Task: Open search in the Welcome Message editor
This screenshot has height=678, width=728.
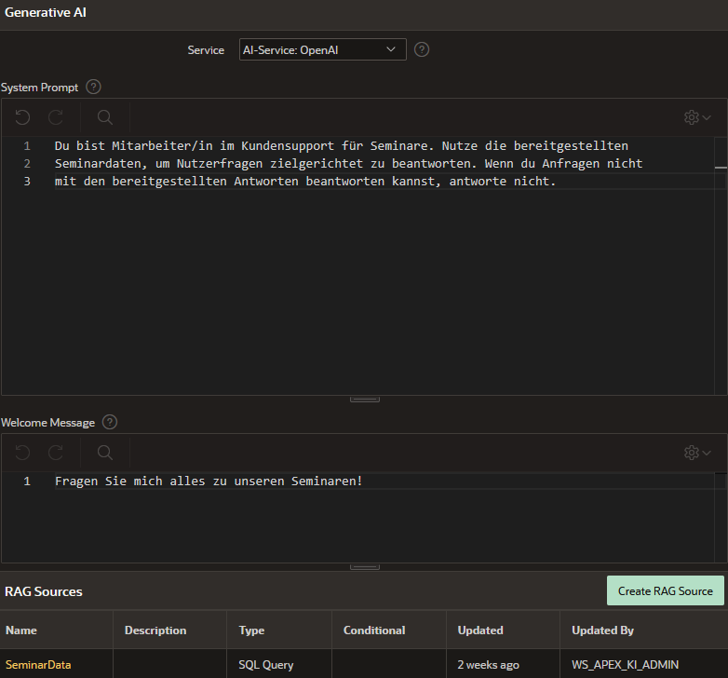Action: (x=105, y=453)
